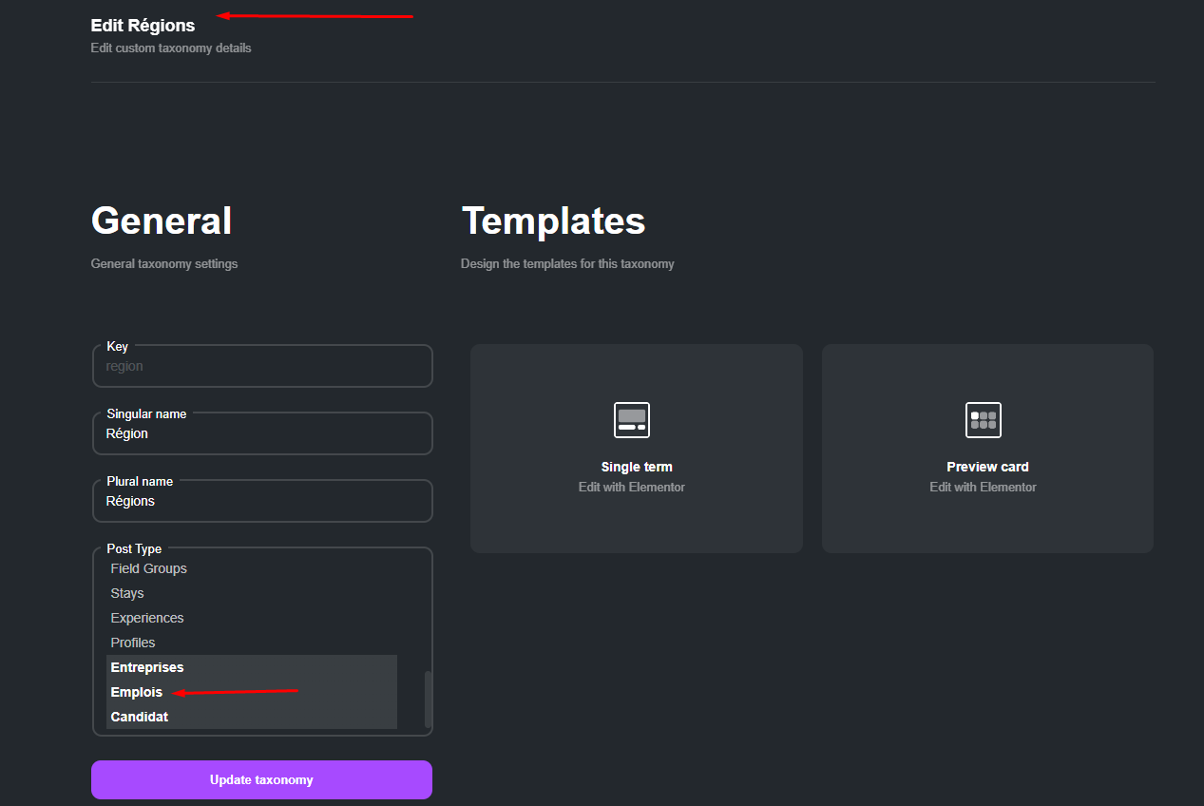Image resolution: width=1204 pixels, height=806 pixels.
Task: Click the Update taxonomy button
Action: (261, 779)
